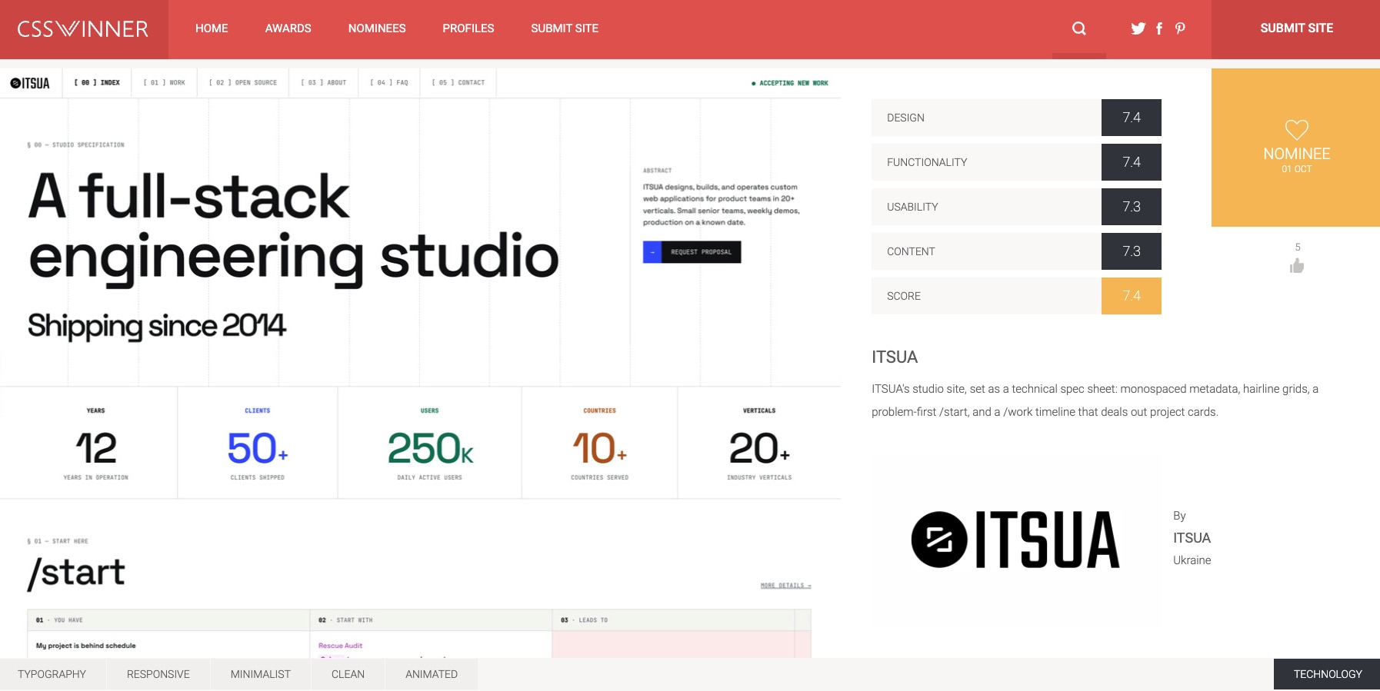
Task: Click the ITSUA brand logo image
Action: coord(1015,540)
